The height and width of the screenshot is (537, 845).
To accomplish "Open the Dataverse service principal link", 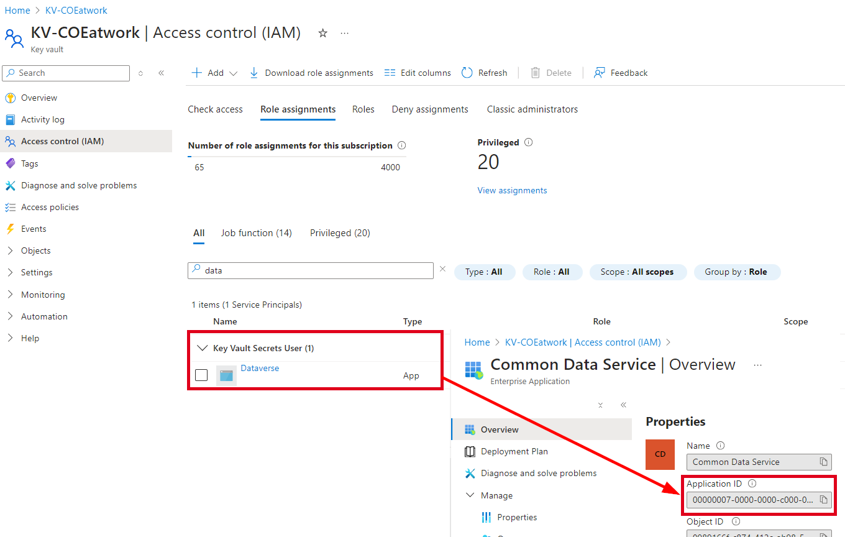I will [x=260, y=368].
